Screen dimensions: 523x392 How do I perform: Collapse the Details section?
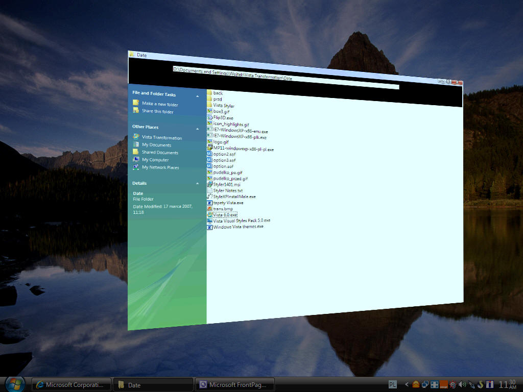198,183
